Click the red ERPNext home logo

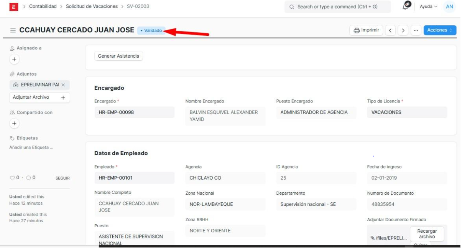pos(14,7)
